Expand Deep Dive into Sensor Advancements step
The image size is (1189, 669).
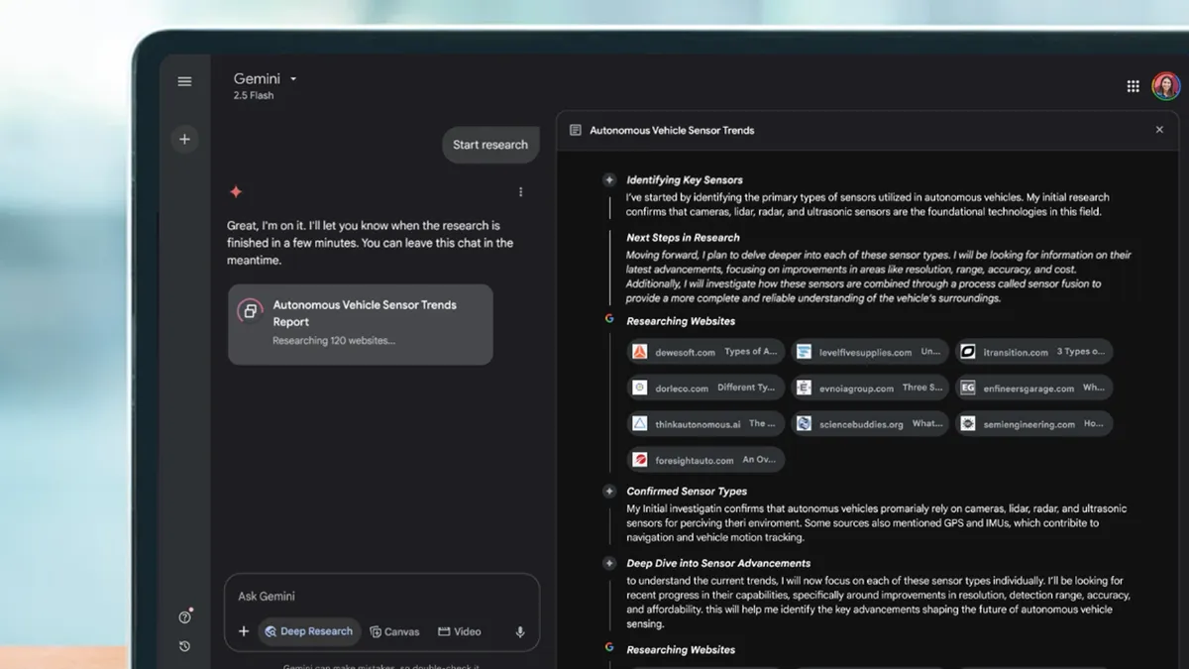(x=609, y=563)
